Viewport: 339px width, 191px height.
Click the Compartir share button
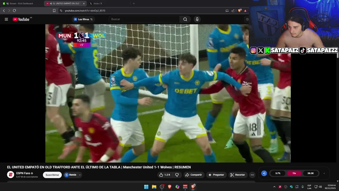click(194, 175)
